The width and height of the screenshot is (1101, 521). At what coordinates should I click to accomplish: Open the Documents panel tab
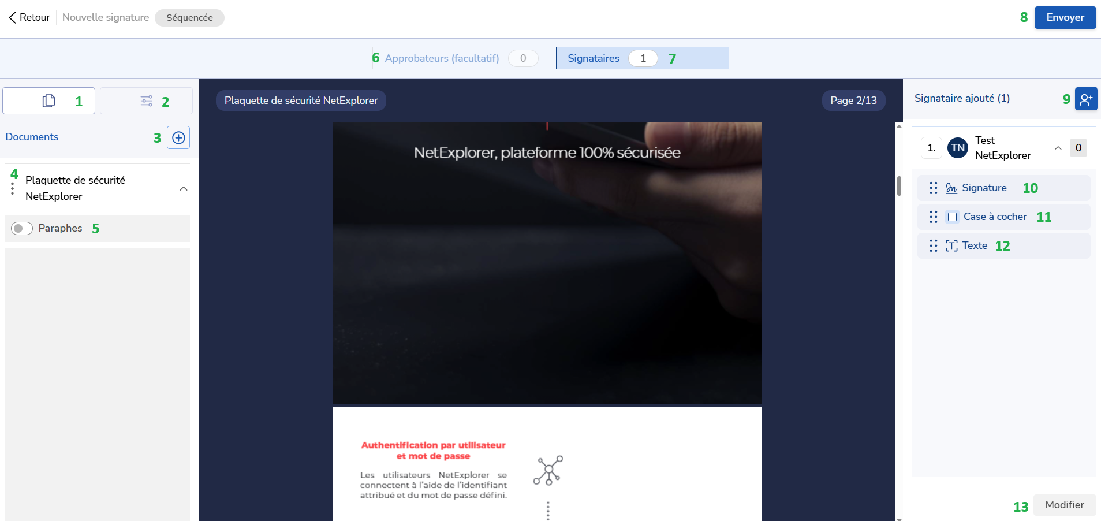coord(48,101)
